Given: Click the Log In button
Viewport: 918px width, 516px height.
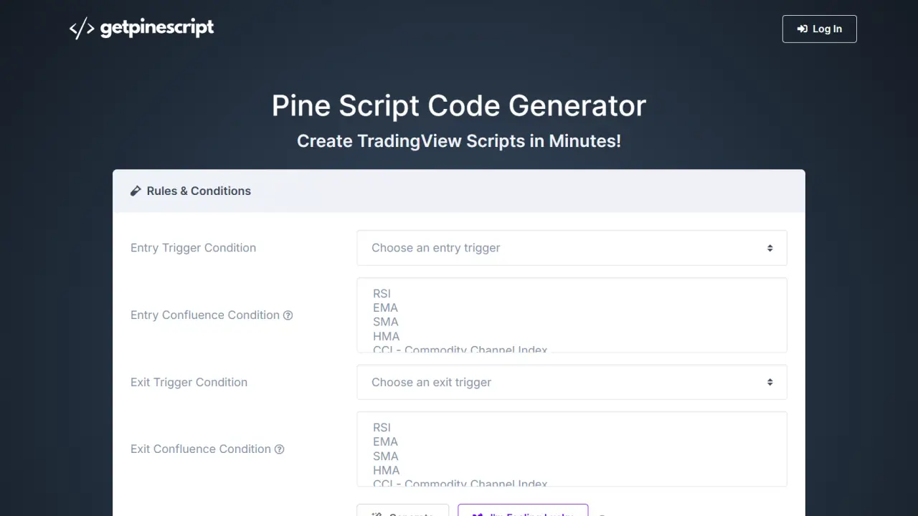Looking at the screenshot, I should (x=819, y=29).
